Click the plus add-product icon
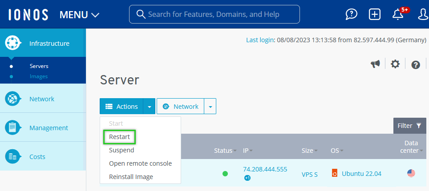429x191 pixels. point(375,14)
